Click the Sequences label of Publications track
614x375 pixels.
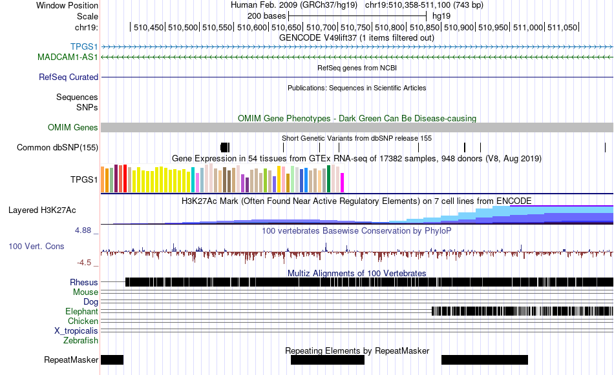77,97
